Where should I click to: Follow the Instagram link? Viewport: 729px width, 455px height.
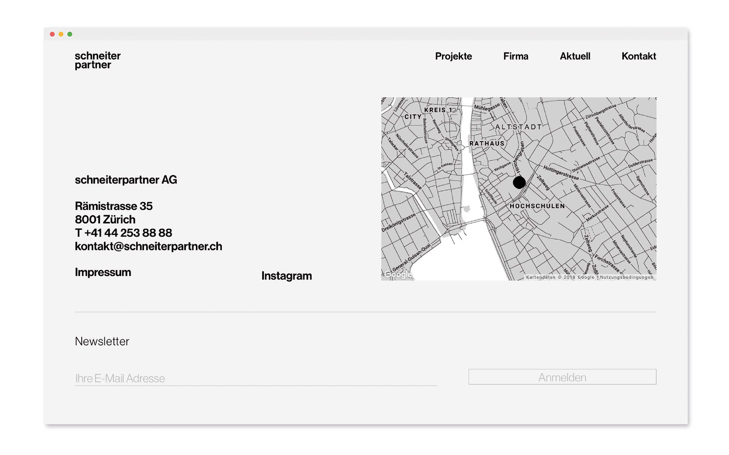287,276
